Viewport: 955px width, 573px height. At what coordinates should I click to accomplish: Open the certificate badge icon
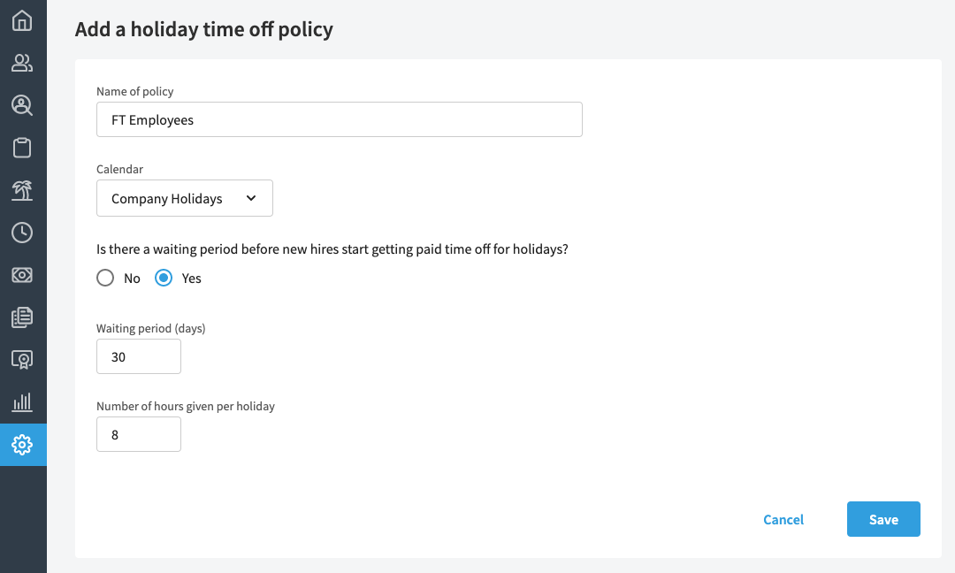click(22, 359)
